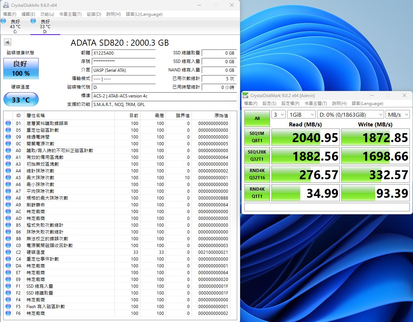Click the SEQ1M write result 1872.85

[x=375, y=137]
